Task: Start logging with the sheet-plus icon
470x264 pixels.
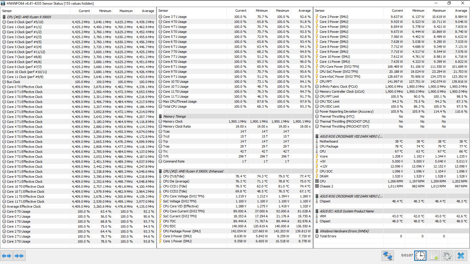Action: point(434,256)
